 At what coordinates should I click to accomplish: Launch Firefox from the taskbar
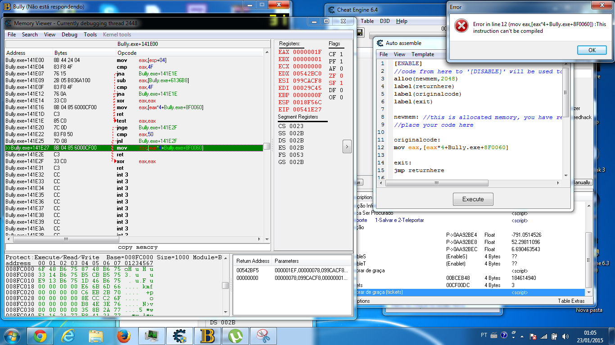pyautogui.click(x=123, y=336)
